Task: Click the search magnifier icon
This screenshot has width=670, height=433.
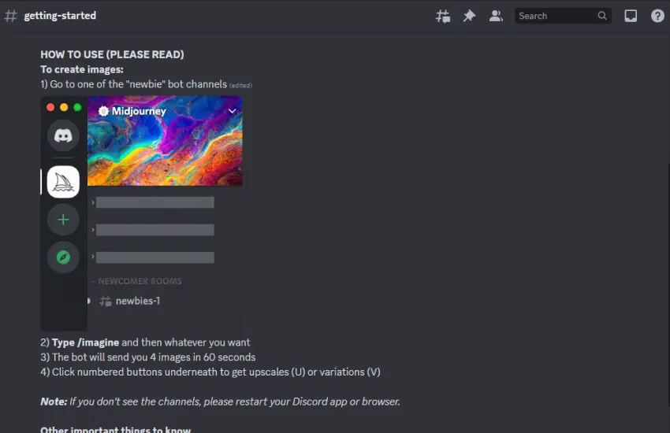Action: (x=602, y=16)
